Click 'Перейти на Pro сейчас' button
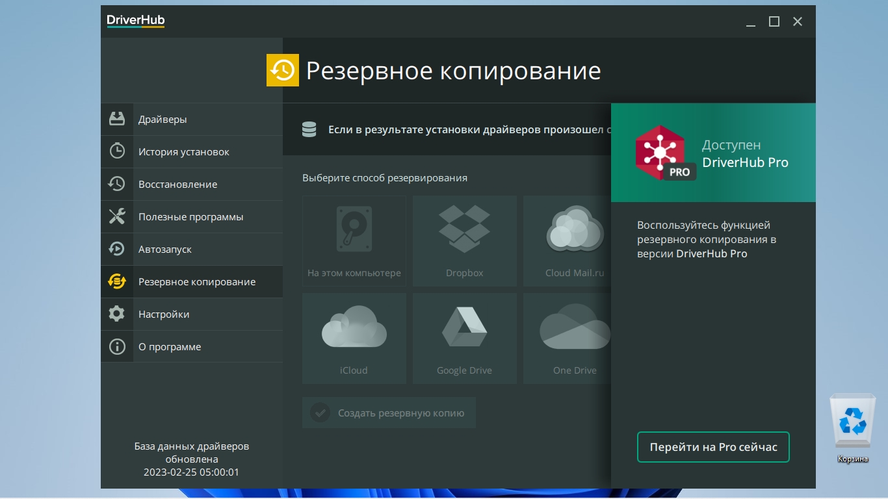 point(713,447)
